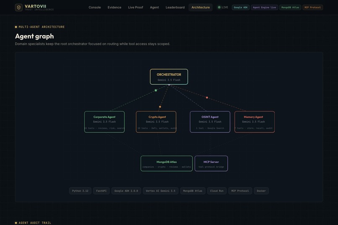Click the Vertex AI Gemini 3.5 chip
The width and height of the screenshot is (338, 225).
pos(161,191)
